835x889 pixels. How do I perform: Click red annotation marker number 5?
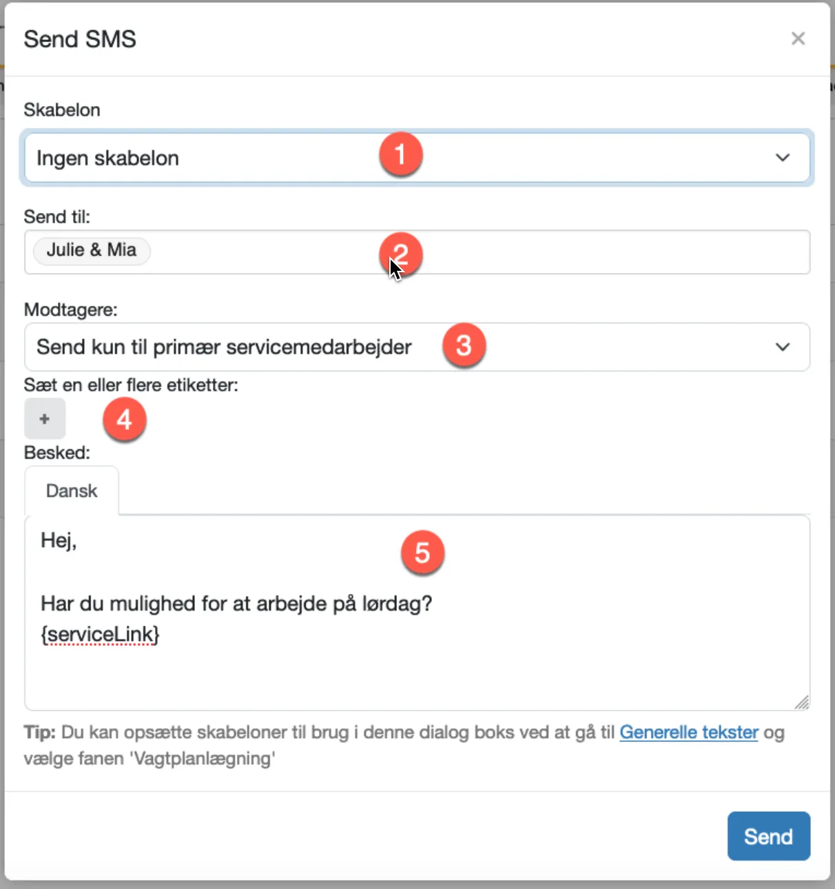422,553
